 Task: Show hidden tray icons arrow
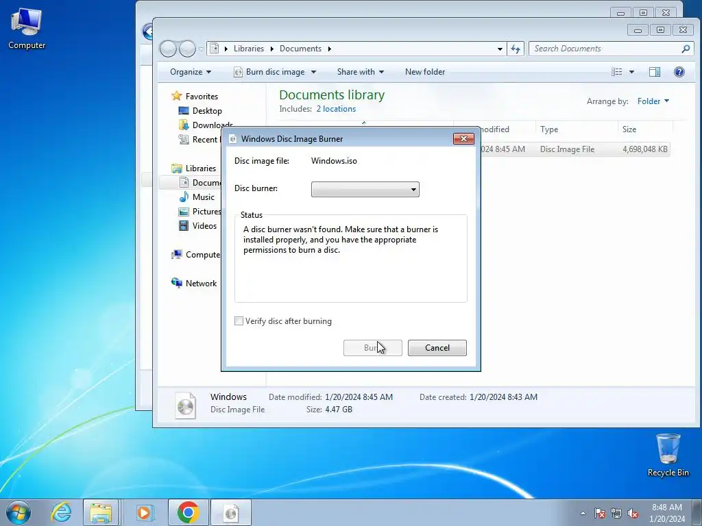pyautogui.click(x=583, y=513)
